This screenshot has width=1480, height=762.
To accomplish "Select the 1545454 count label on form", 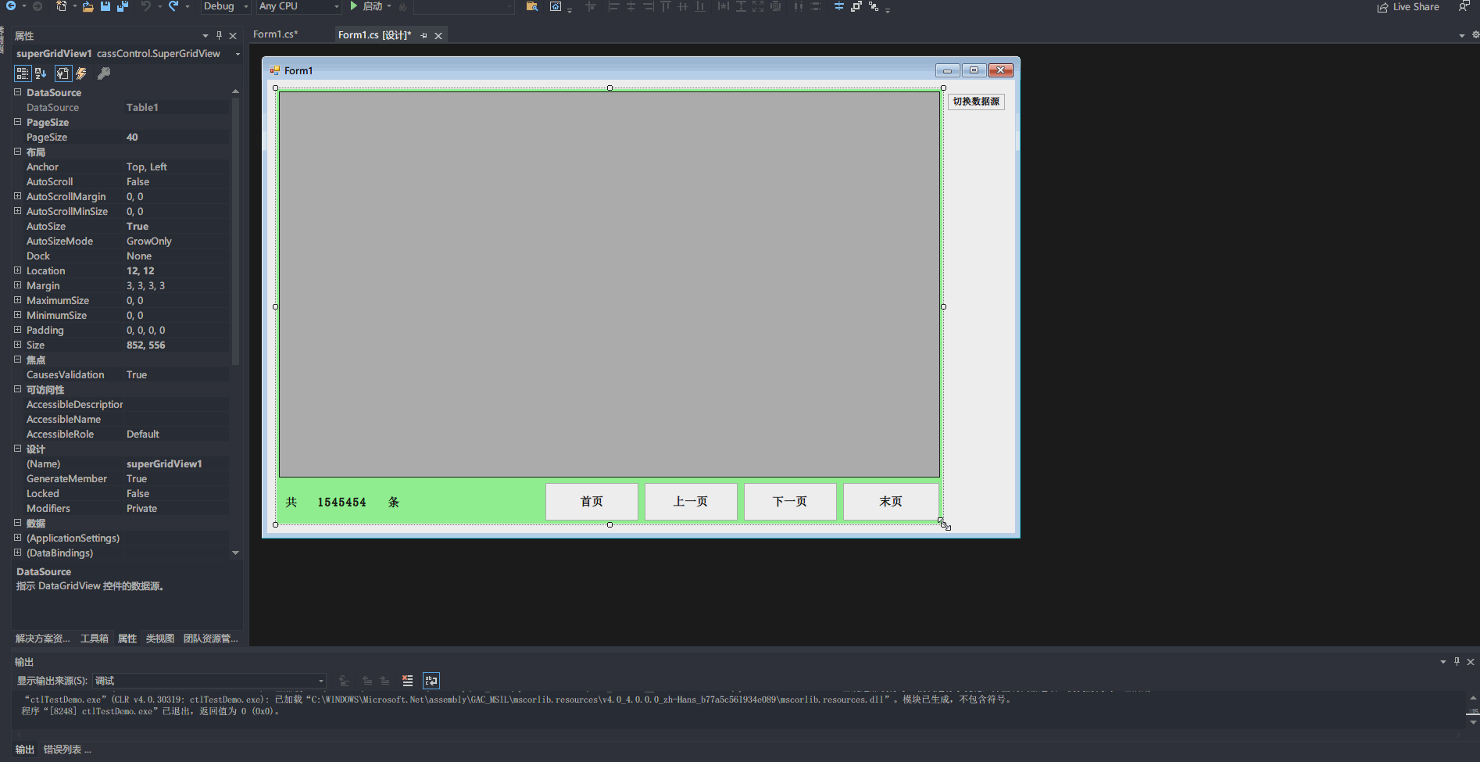I will click(x=341, y=503).
